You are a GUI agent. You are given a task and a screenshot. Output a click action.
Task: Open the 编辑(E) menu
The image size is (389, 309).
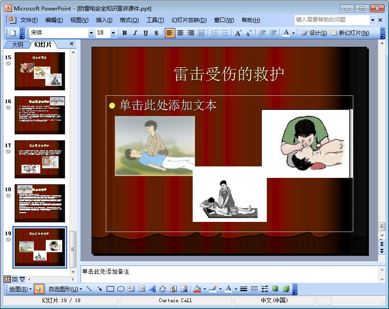(x=54, y=20)
